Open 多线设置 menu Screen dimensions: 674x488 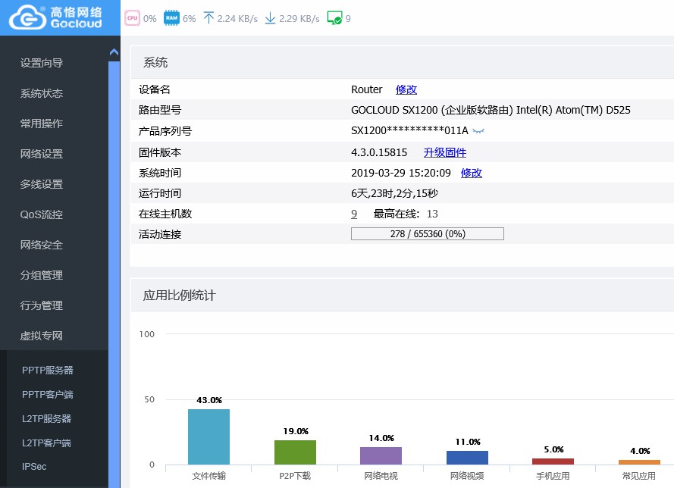[x=42, y=184]
